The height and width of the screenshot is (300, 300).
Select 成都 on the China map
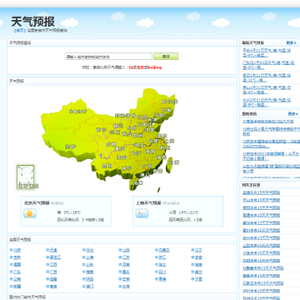click(111, 144)
